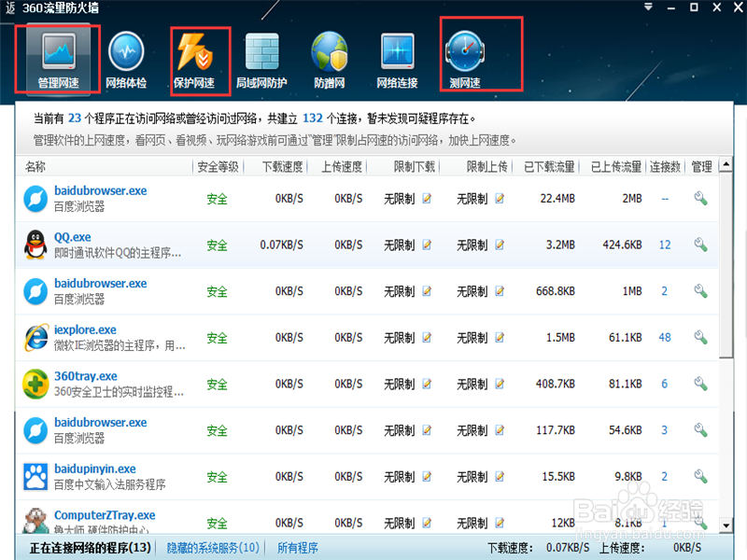Click the baidupinyin paw icon
Viewport: 747px width, 560px height.
(x=35, y=477)
